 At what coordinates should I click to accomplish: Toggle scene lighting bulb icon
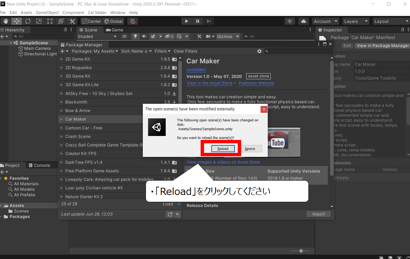135,36
